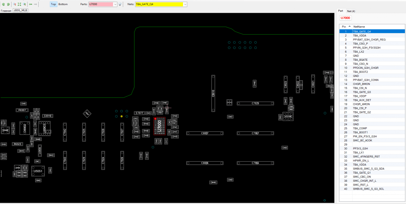Screen dimensions: 406x204
Task: Select row TBA_BGATE
Action: point(372,60)
